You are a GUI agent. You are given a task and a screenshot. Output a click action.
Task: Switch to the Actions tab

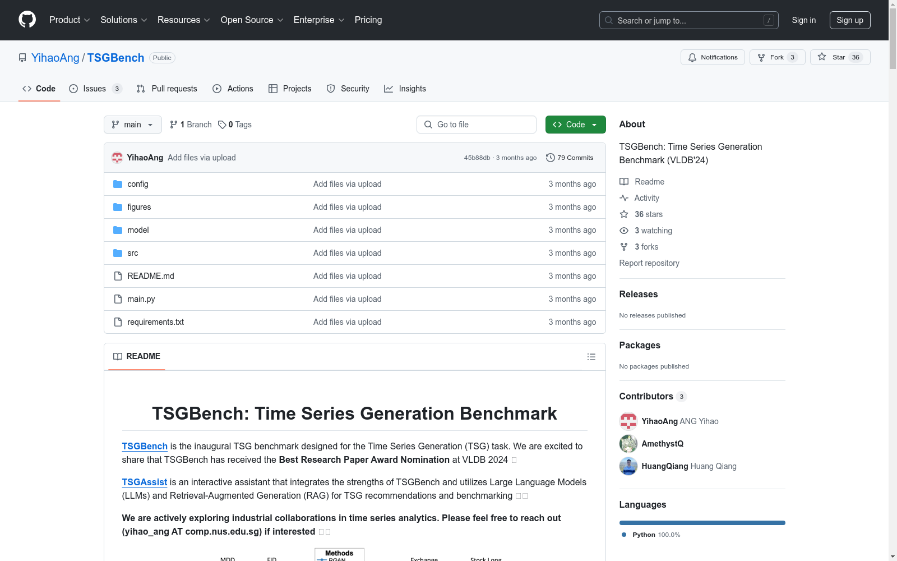pyautogui.click(x=233, y=89)
